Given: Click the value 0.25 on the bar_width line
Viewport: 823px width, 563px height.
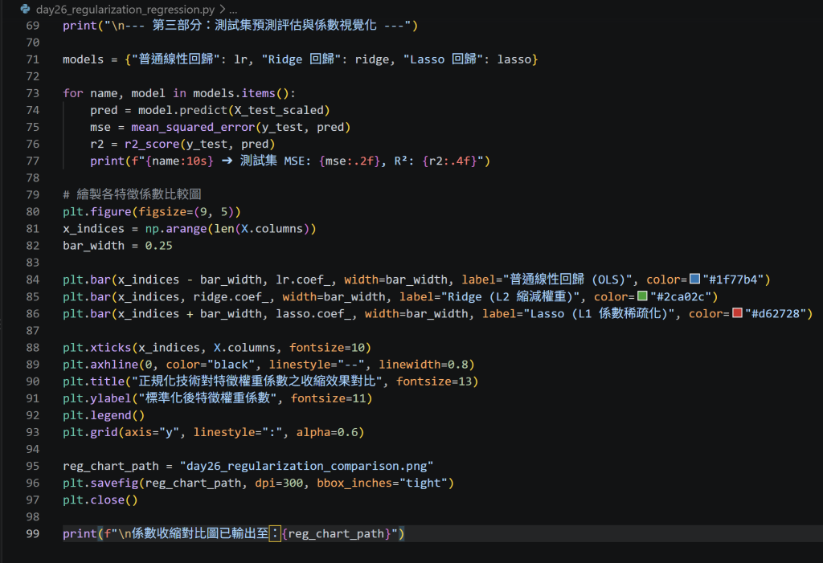Looking at the screenshot, I should click(x=158, y=246).
